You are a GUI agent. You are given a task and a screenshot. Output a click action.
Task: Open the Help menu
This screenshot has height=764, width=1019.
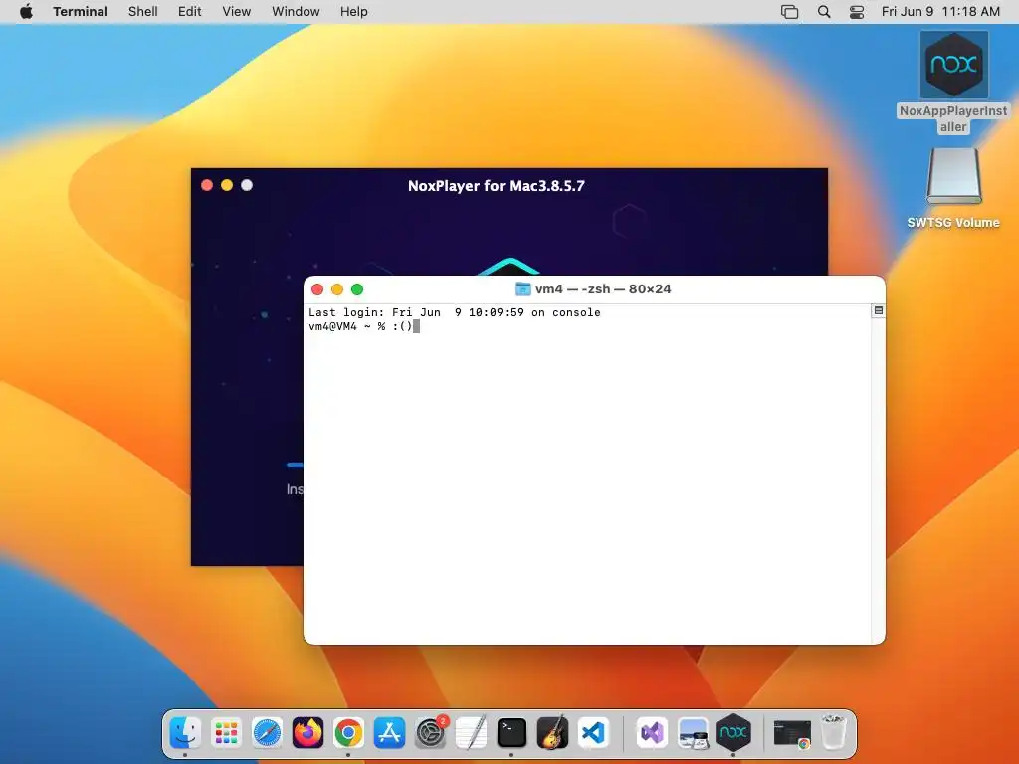pyautogui.click(x=354, y=11)
